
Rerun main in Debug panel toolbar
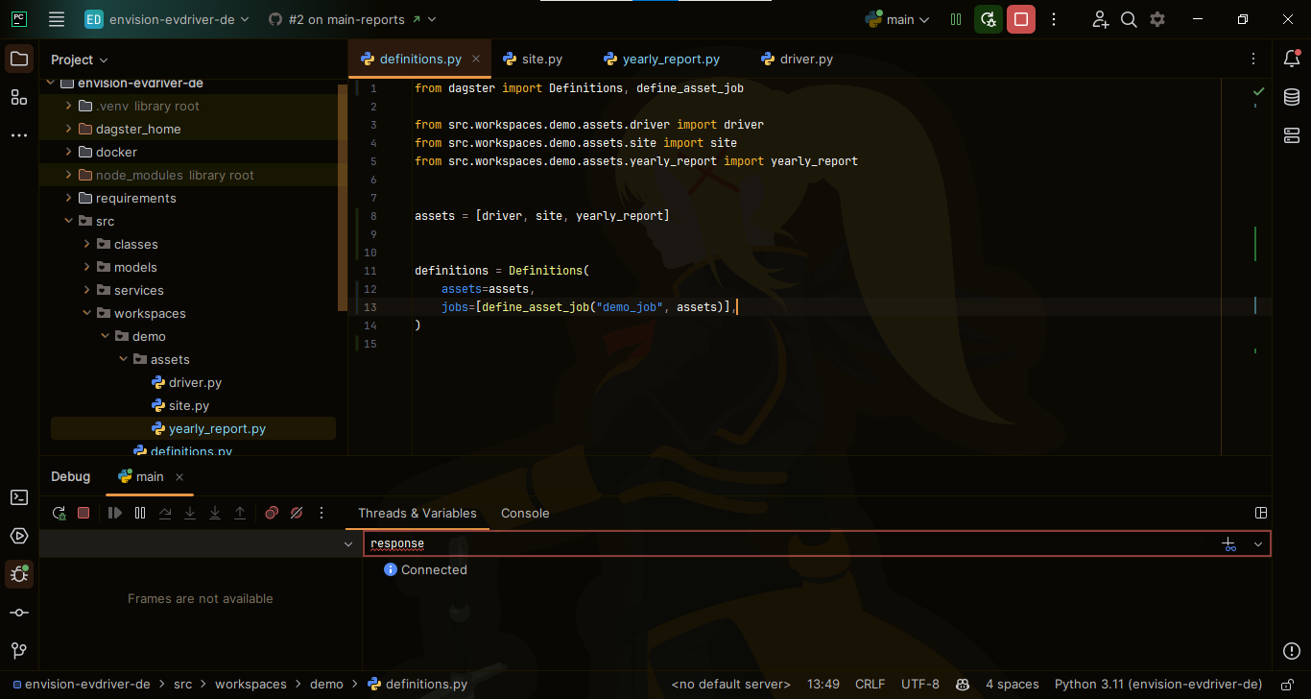pyautogui.click(x=60, y=514)
